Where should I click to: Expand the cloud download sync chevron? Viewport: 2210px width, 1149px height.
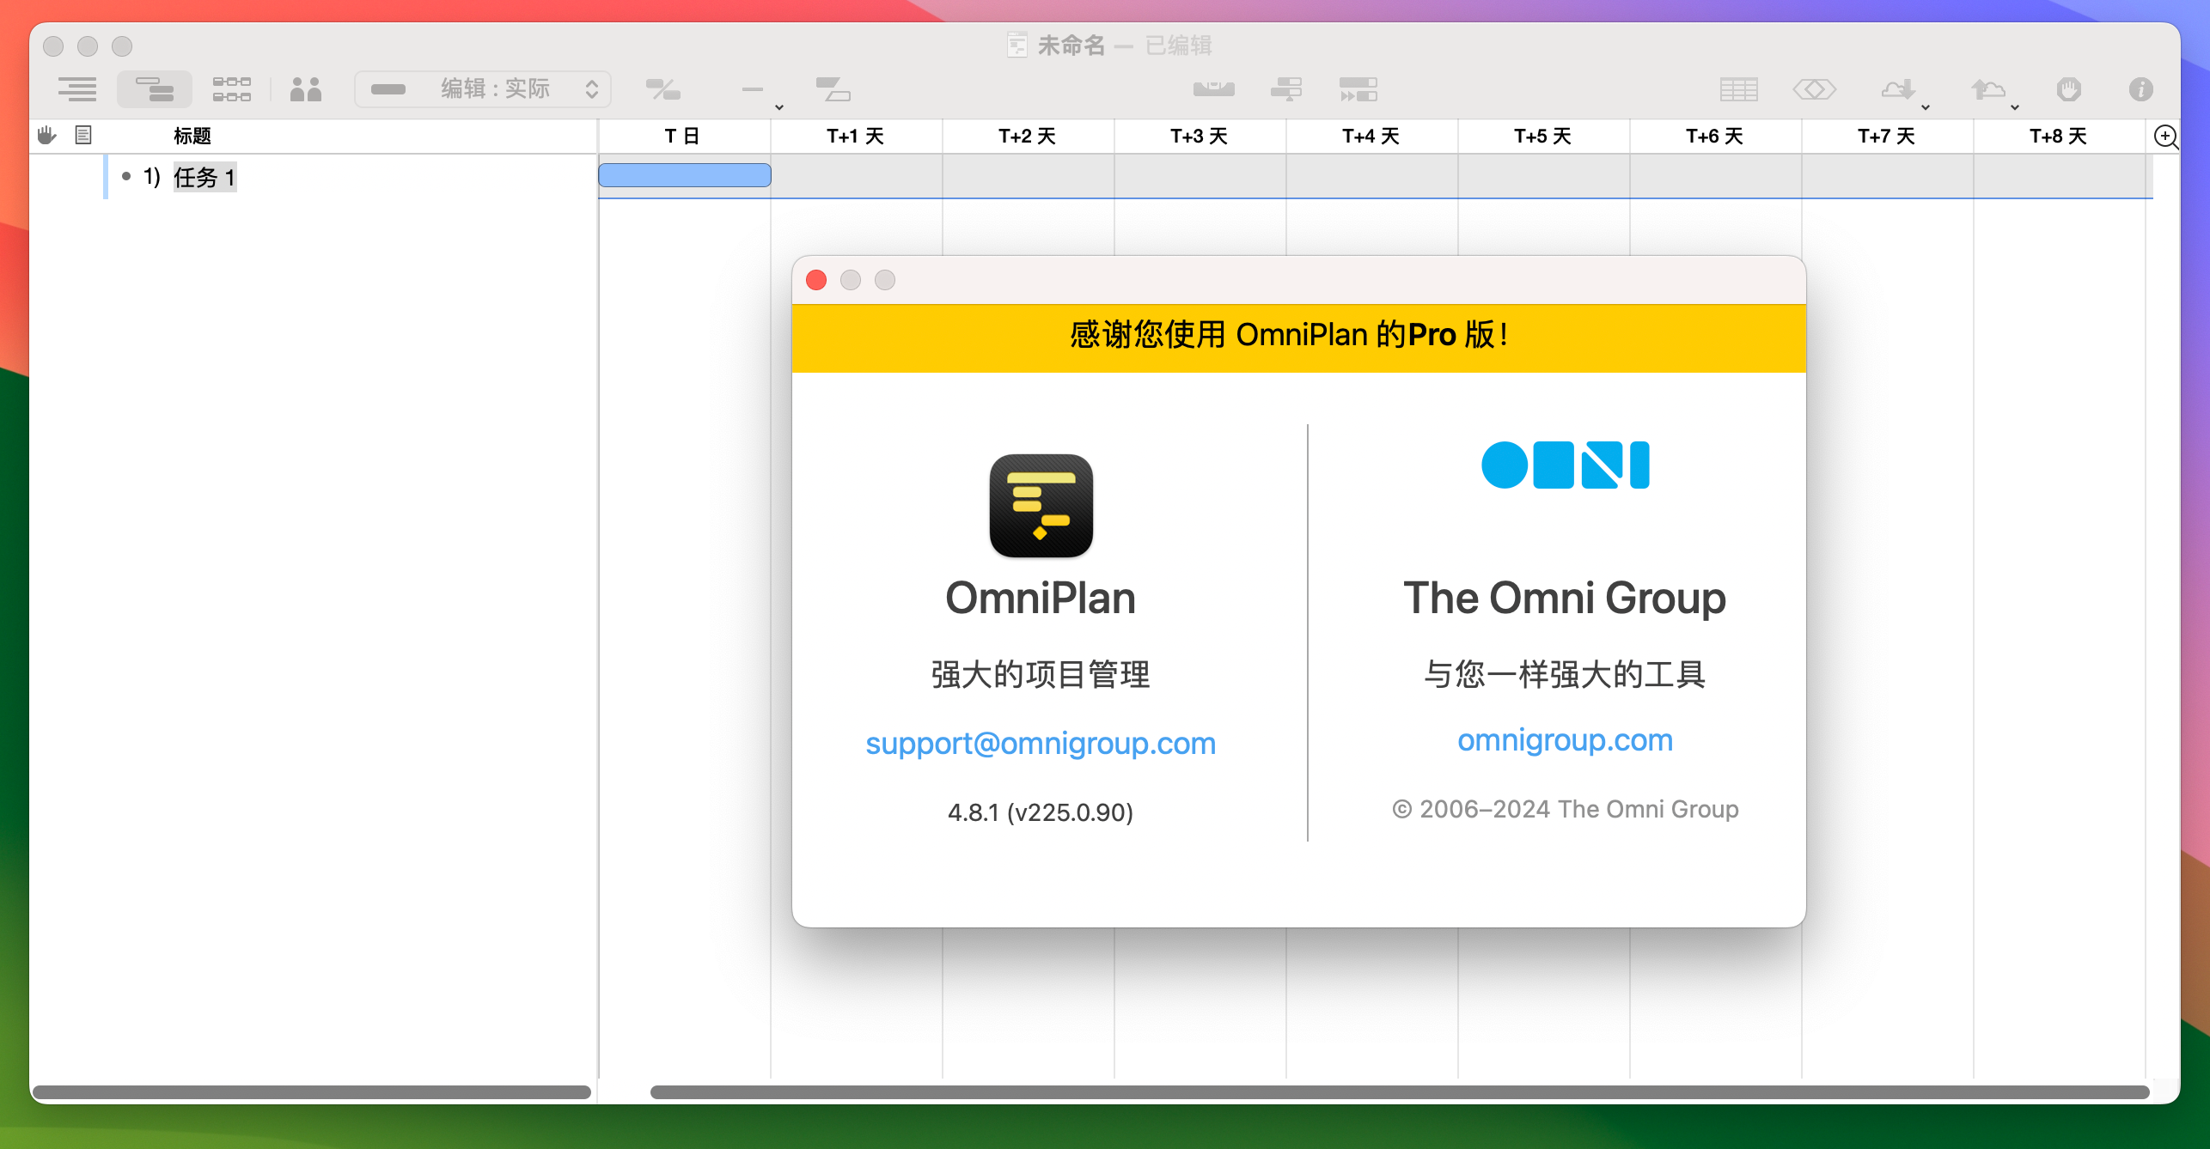[1925, 106]
